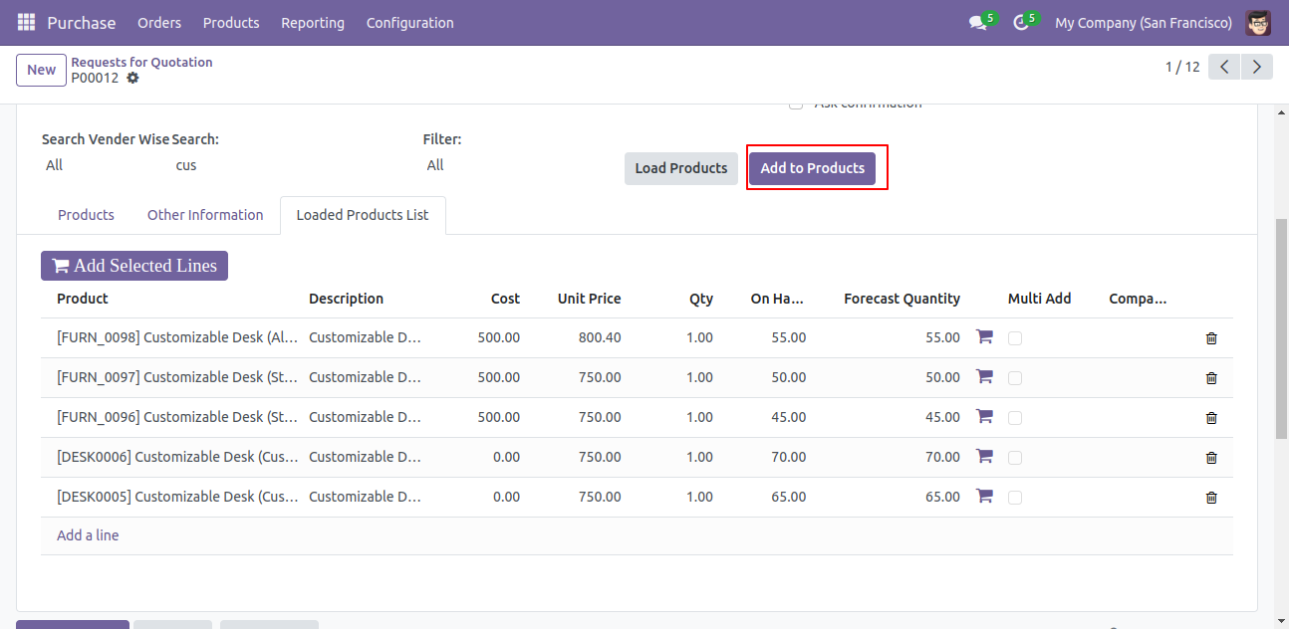The width and height of the screenshot is (1289, 629).
Task: Switch to the Products tab
Action: (x=86, y=215)
